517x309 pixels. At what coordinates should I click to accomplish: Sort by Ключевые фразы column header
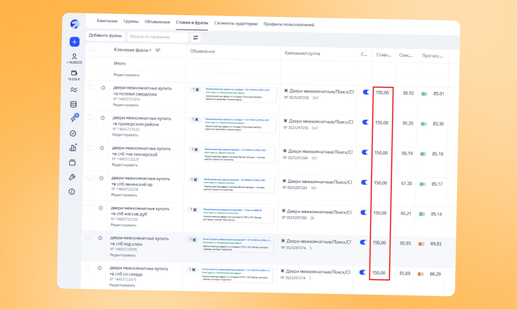[x=132, y=50]
